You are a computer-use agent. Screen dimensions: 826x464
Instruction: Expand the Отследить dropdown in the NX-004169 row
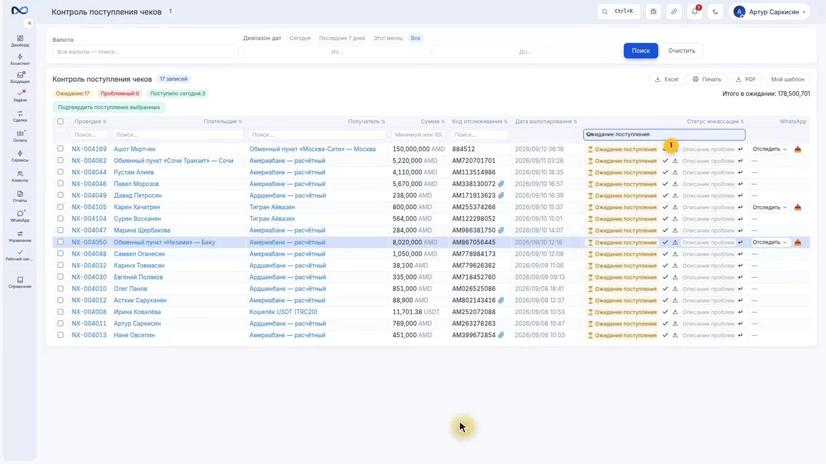(x=770, y=149)
